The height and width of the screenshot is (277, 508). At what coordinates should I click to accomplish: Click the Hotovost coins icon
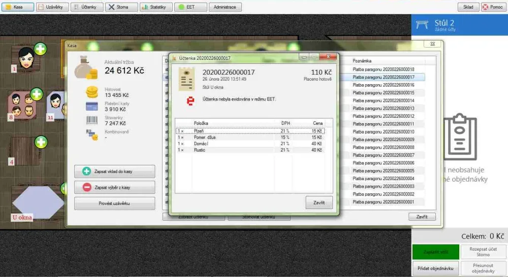tap(92, 92)
